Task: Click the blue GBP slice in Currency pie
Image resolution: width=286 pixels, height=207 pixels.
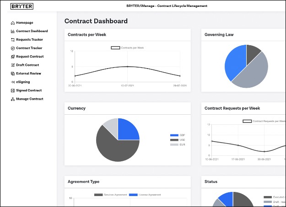Action: pos(128,130)
